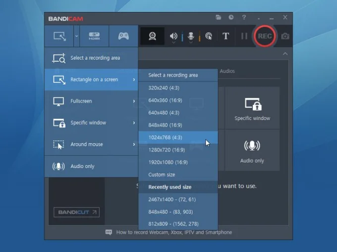Choose Select a recording area menu entry

point(91,58)
